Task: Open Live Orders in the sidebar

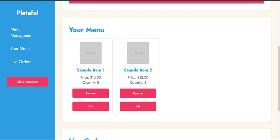Action: tap(21, 62)
